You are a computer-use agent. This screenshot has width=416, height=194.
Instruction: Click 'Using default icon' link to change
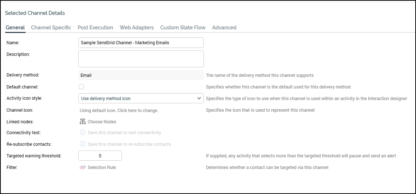pos(119,110)
